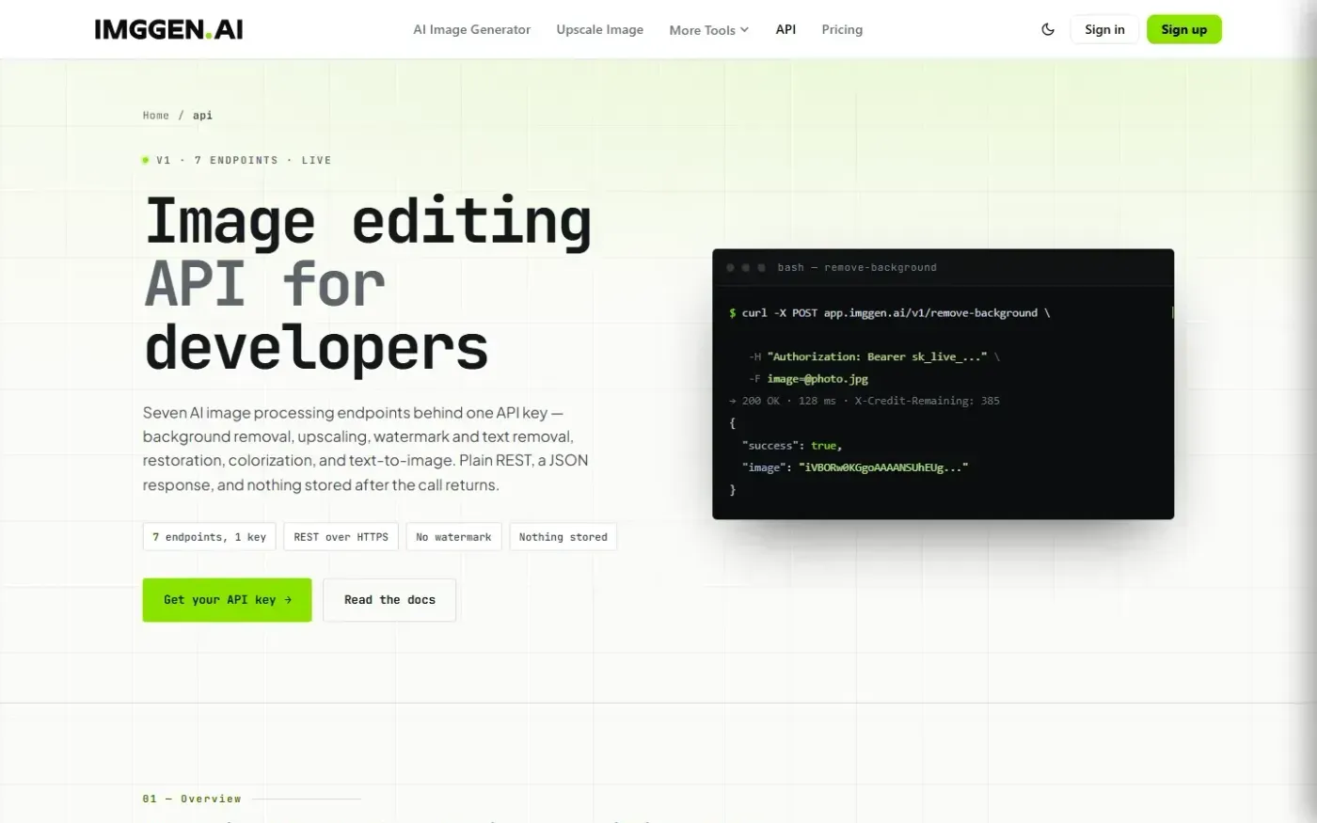Click the 'REST over HTTPS' tag
Screen dimensions: 1317x823
(x=341, y=537)
